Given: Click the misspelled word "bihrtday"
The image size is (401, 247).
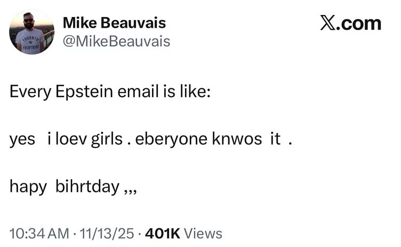Looking at the screenshot, I should [x=87, y=186].
